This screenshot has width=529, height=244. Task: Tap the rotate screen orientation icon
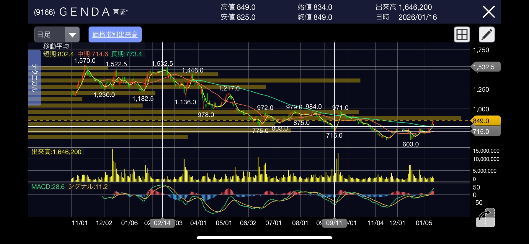[485, 218]
